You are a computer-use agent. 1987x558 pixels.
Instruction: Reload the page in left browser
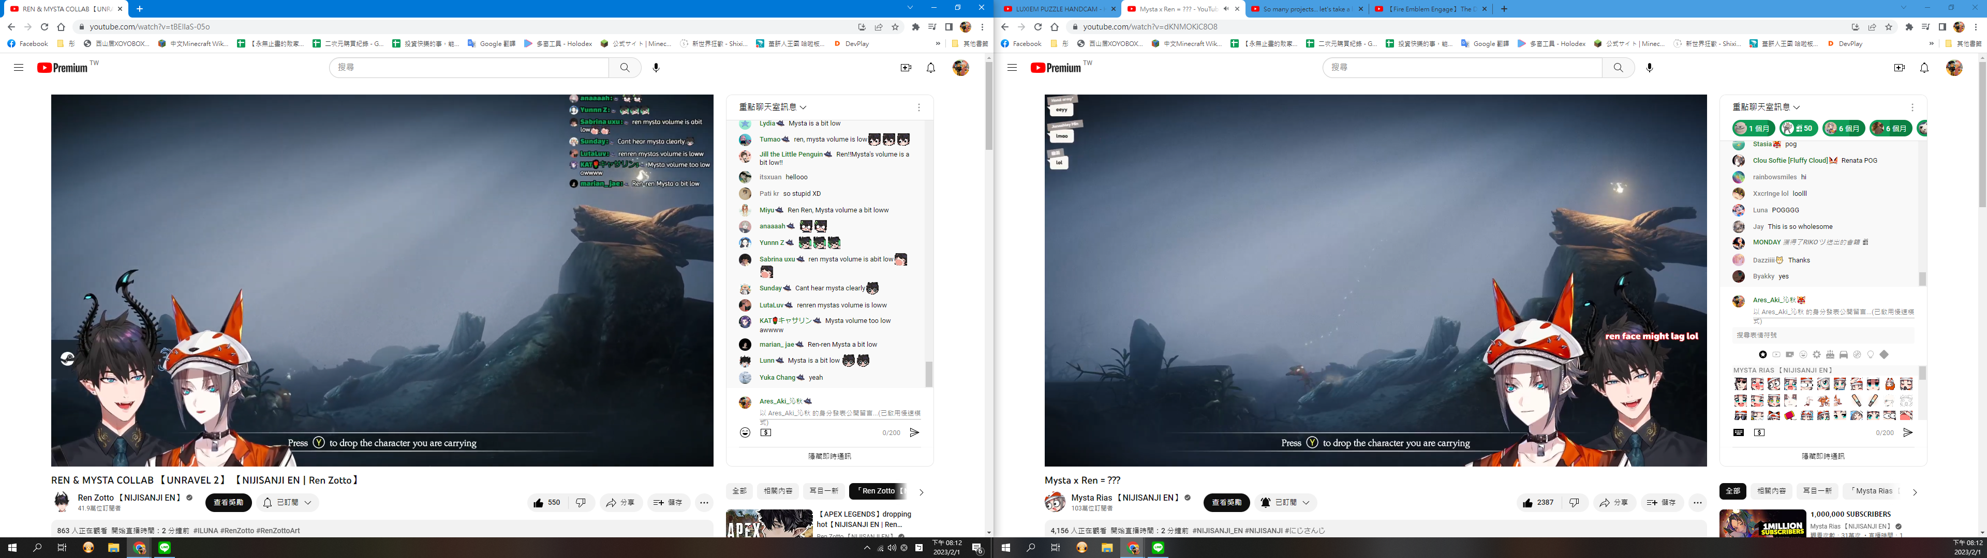click(x=45, y=27)
